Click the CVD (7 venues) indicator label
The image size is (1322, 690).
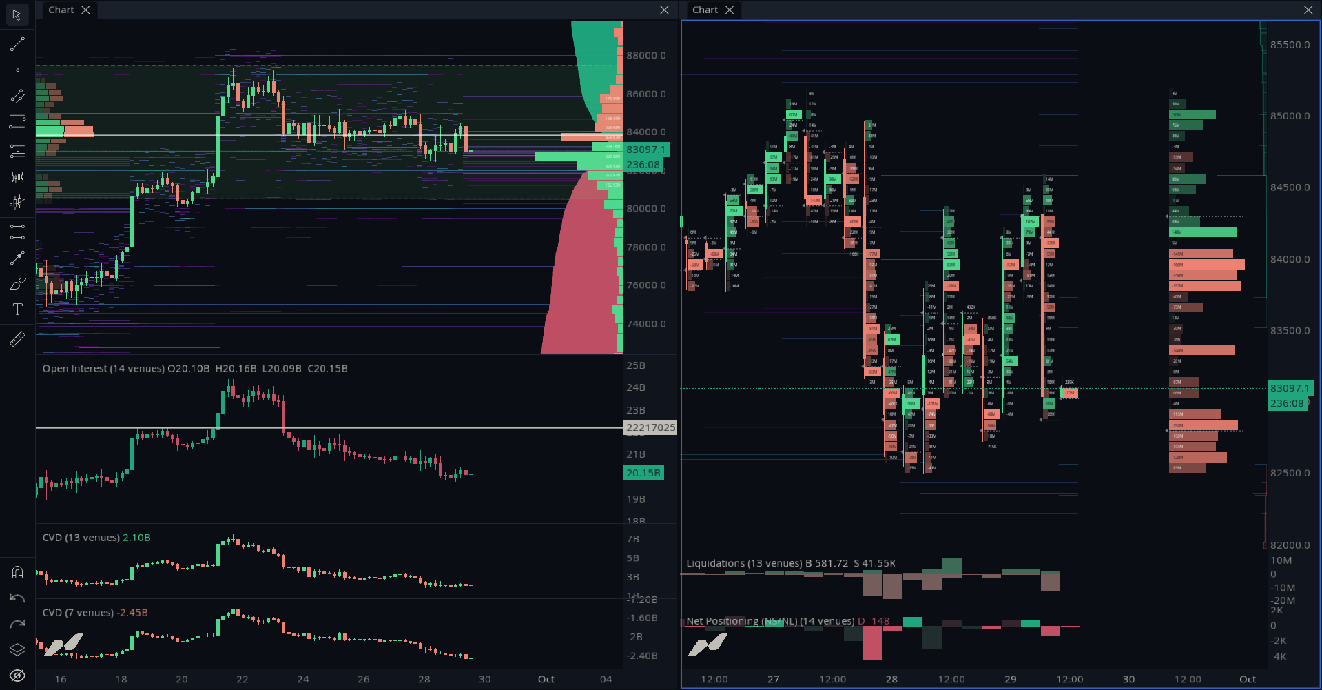(78, 613)
